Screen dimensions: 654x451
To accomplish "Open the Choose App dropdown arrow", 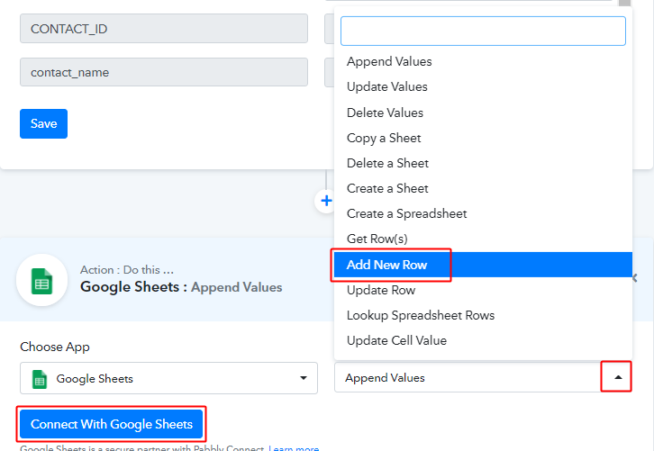I will (304, 378).
